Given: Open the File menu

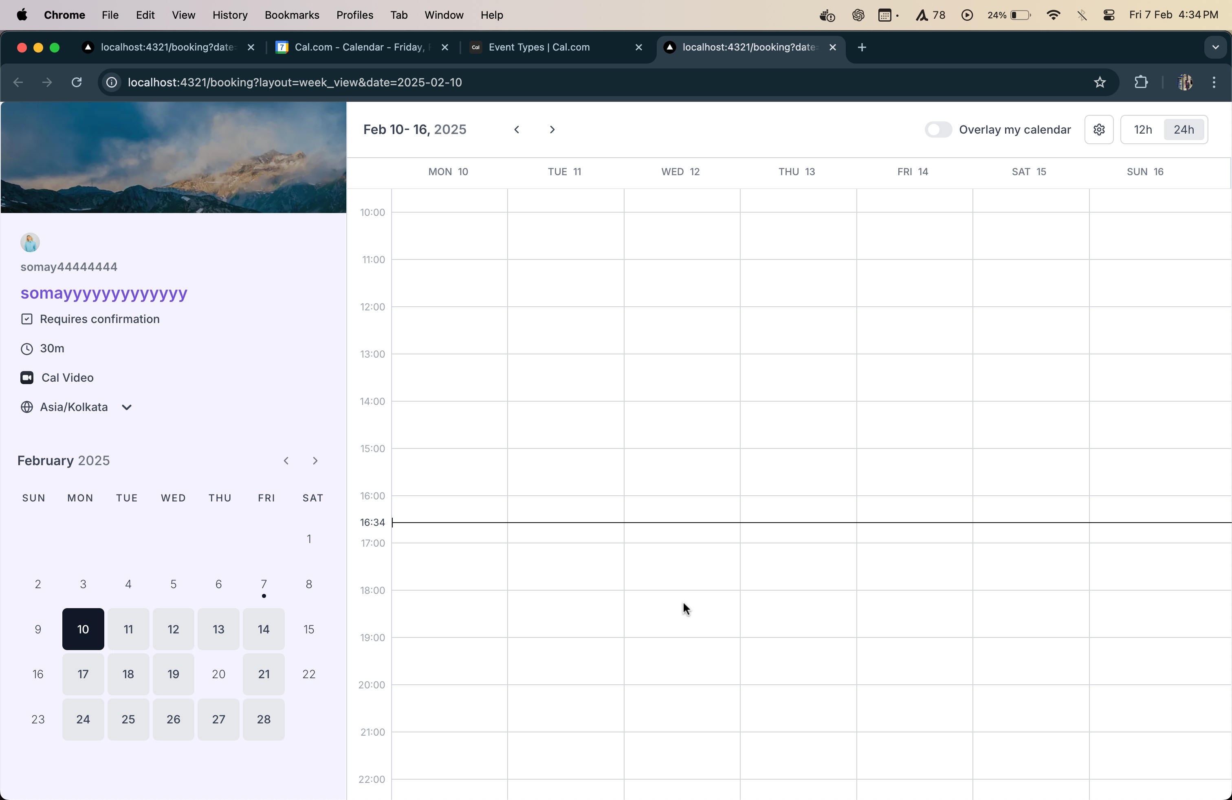Looking at the screenshot, I should [x=110, y=15].
